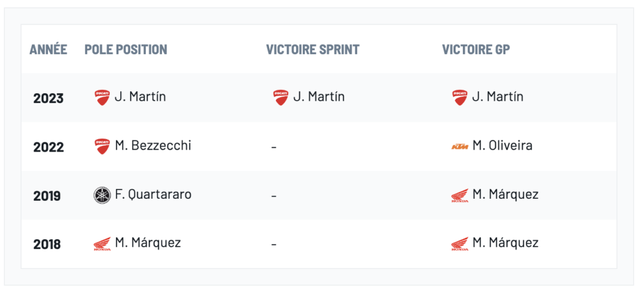Click the Pole Position column header
638x292 pixels.
tap(126, 50)
